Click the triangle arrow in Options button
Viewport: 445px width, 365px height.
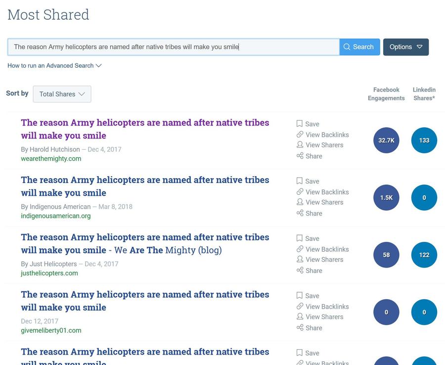point(419,47)
